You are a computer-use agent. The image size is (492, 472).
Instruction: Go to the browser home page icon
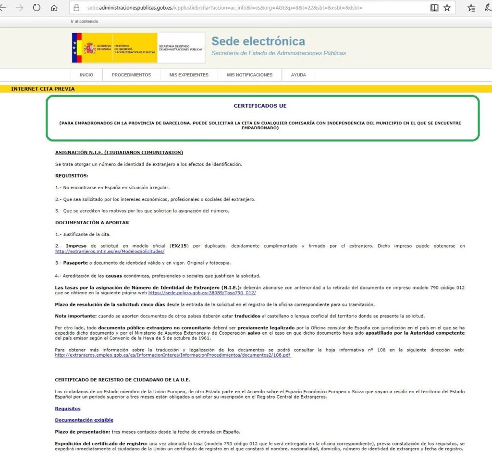pos(54,8)
